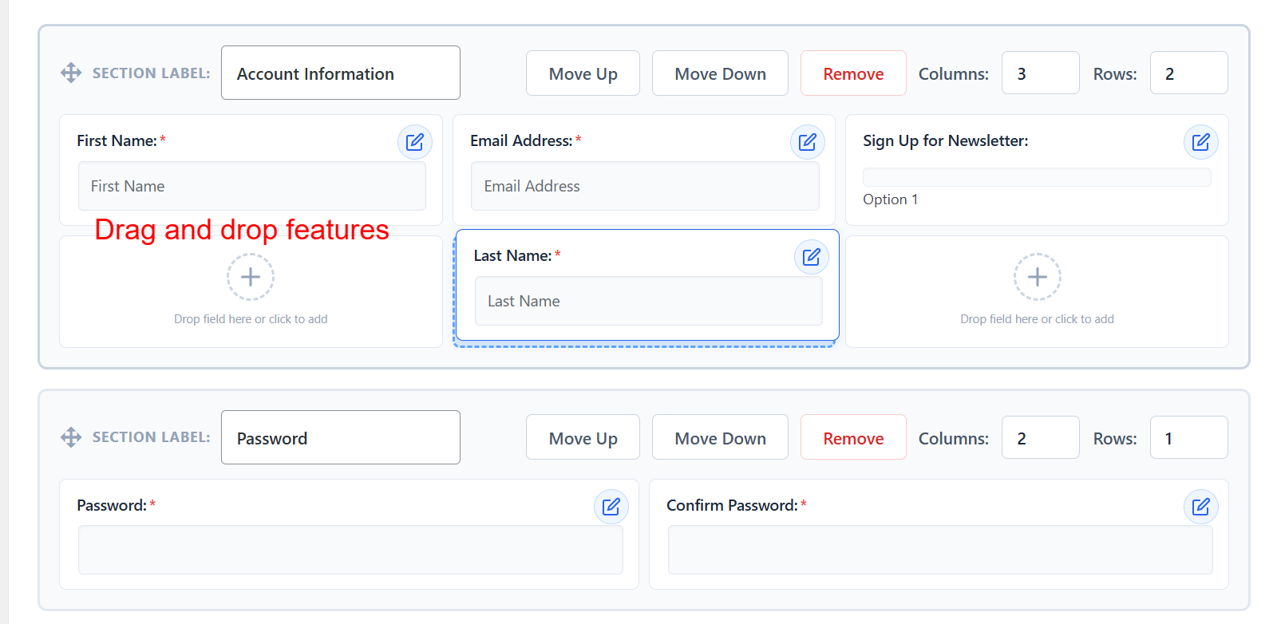The image size is (1273, 624).
Task: Click 'Drop field here' text below First Name
Action: coord(251,319)
